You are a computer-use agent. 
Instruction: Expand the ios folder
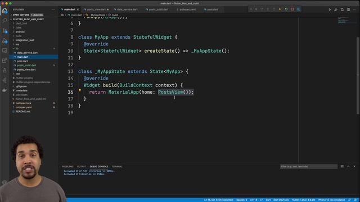pos(17,44)
